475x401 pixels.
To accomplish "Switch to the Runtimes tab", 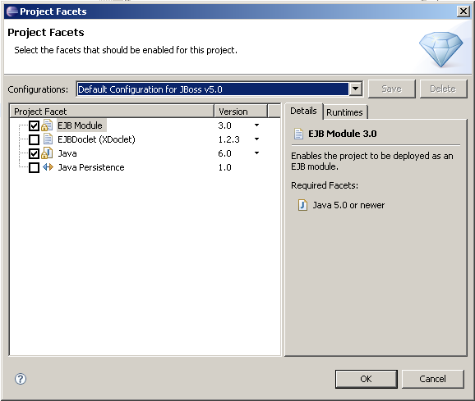I will tap(344, 112).
